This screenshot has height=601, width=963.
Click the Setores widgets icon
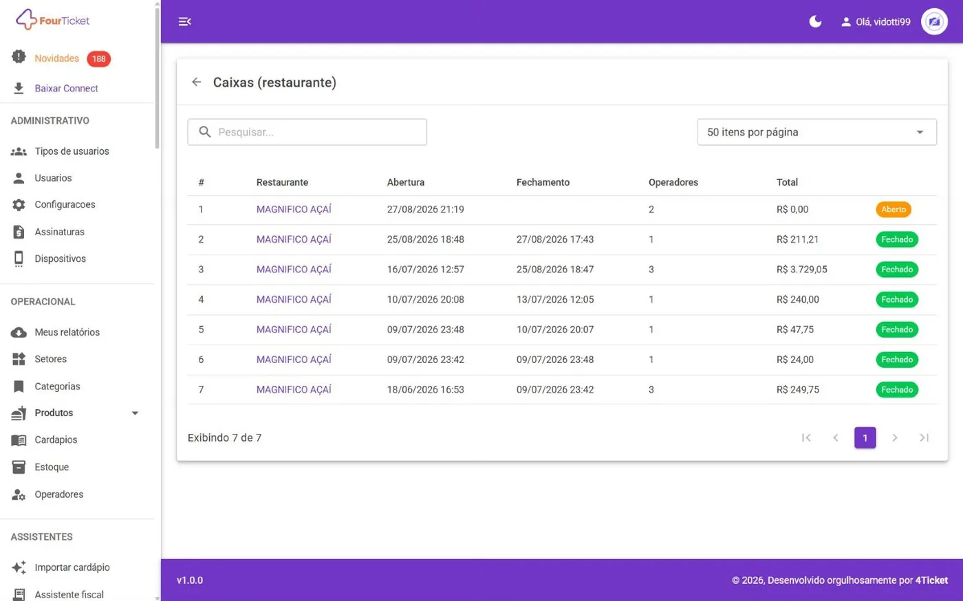(19, 359)
